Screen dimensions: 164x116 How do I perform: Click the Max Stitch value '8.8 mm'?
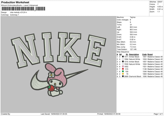coord(133,42)
